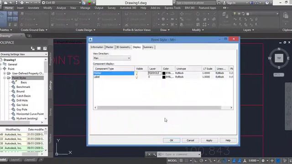The width and height of the screenshot is (292, 164).
Task: Click the Apply button
Action: pos(209,140)
